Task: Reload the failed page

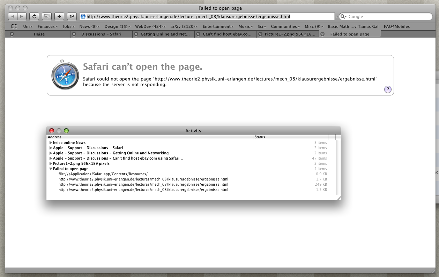Action: pyautogui.click(x=34, y=16)
